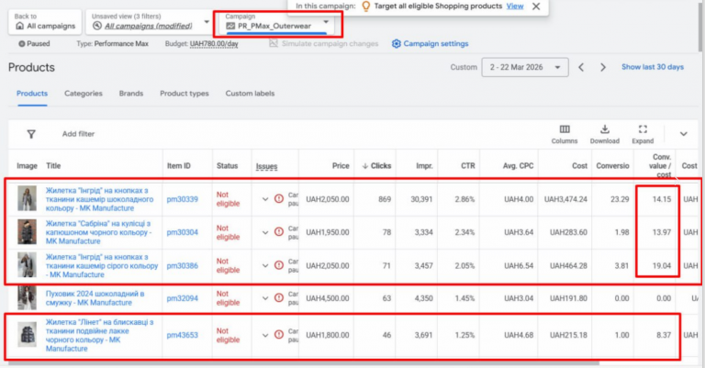Go to the previous date range
Image resolution: width=705 pixels, height=368 pixels.
pos(581,67)
